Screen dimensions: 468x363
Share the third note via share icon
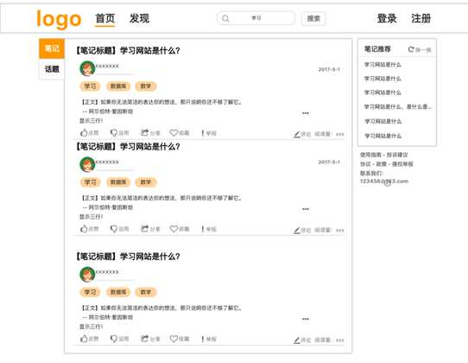144,339
